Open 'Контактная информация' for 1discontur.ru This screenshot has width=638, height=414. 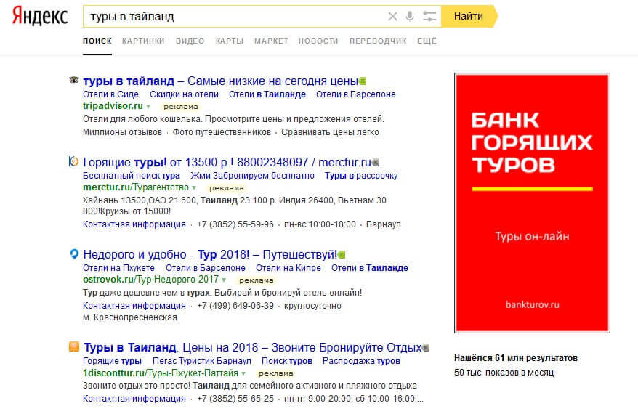(x=134, y=399)
